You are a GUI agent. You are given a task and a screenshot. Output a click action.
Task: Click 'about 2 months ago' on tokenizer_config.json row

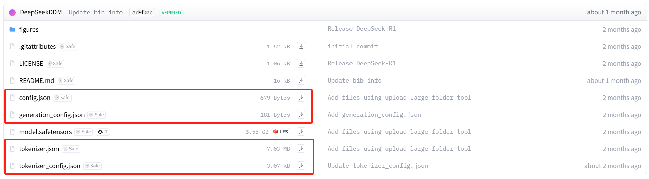[613, 166]
